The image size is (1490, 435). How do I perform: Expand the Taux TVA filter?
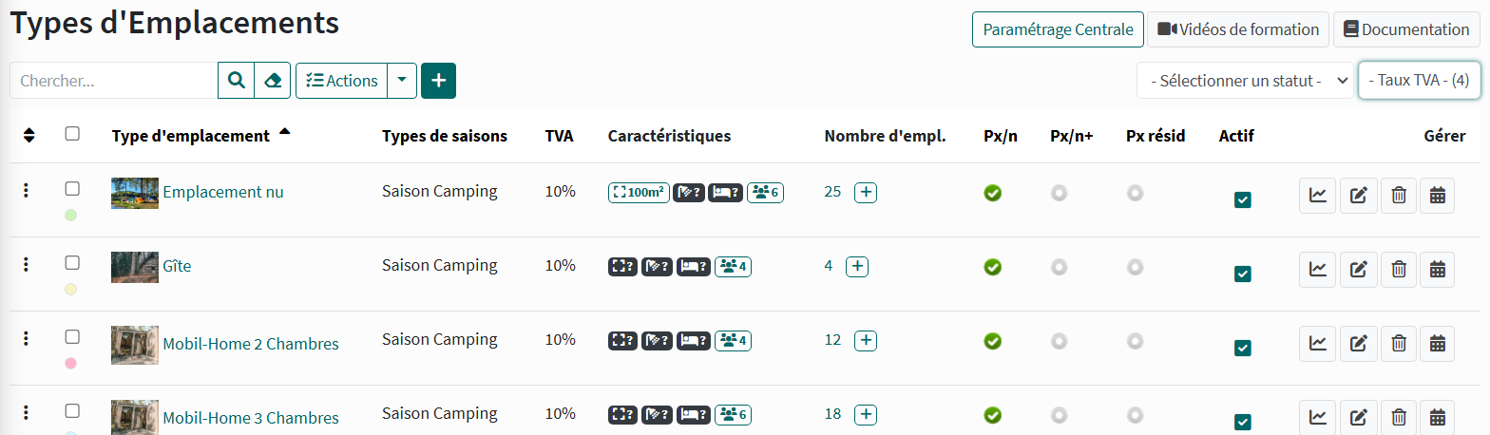pos(1419,81)
